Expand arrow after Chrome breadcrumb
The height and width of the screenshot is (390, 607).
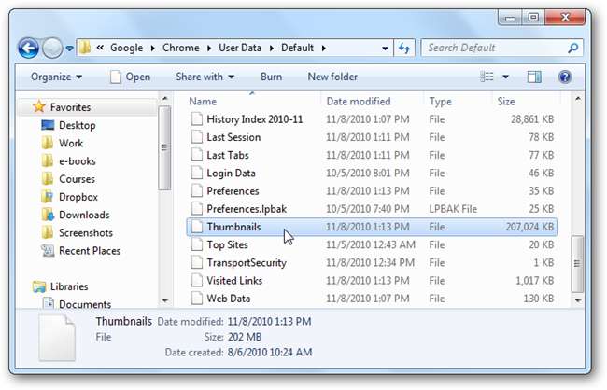click(x=209, y=48)
